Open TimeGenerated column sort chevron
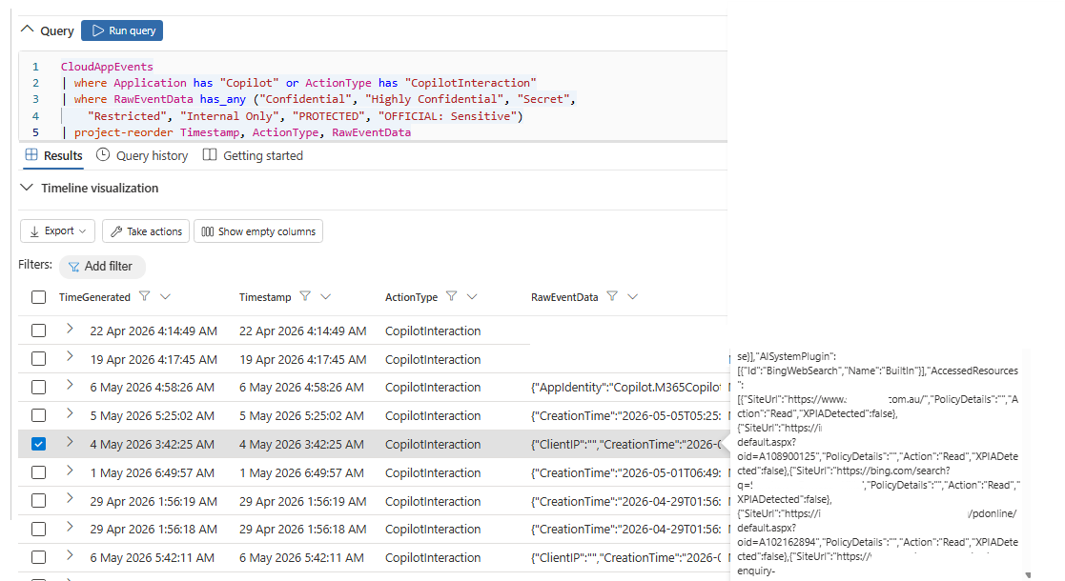 click(x=165, y=296)
